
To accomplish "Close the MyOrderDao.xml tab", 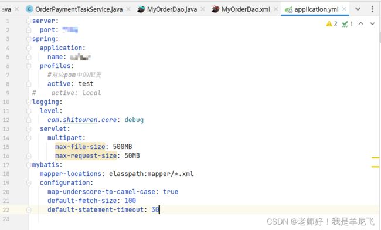I will [276, 9].
